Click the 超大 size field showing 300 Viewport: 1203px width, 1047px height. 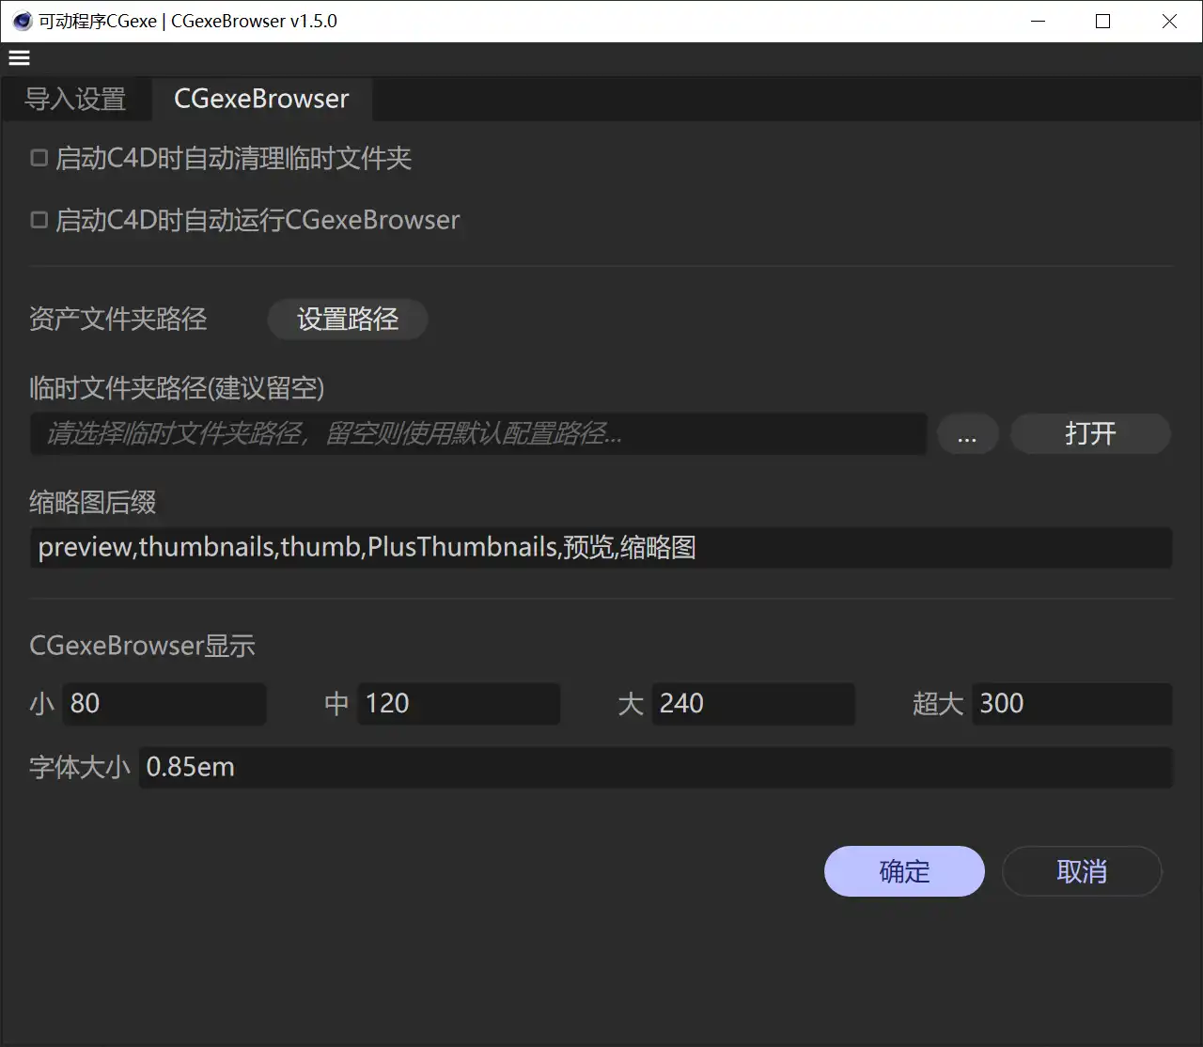pos(1071,704)
